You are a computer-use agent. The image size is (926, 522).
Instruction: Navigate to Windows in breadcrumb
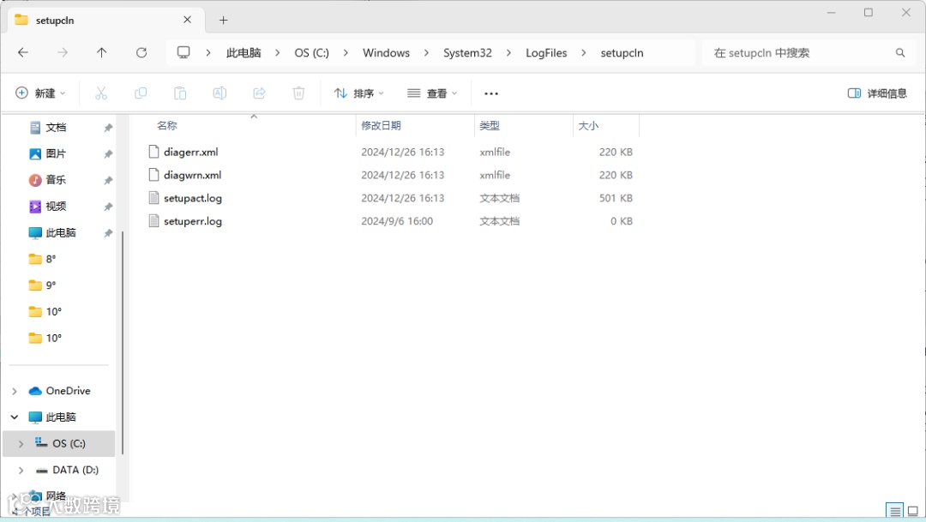click(x=386, y=52)
